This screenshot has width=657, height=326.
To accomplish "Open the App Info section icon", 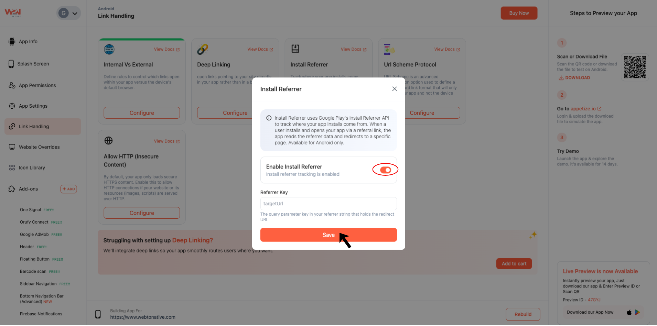I will coord(12,41).
